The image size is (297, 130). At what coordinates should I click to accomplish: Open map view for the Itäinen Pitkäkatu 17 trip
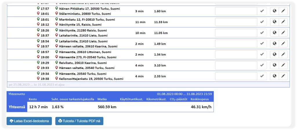(x=274, y=11)
